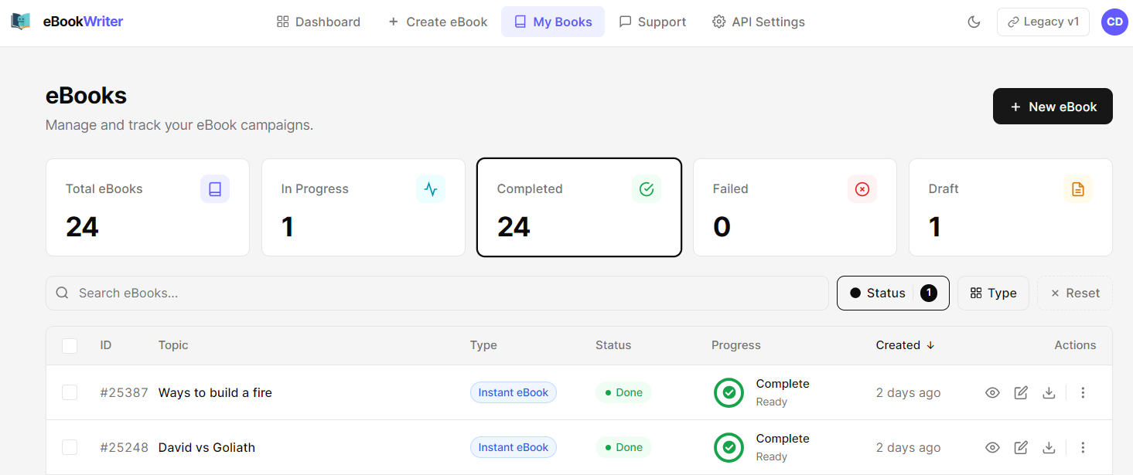Image resolution: width=1133 pixels, height=475 pixels.
Task: Open Create eBook page
Action: (438, 22)
